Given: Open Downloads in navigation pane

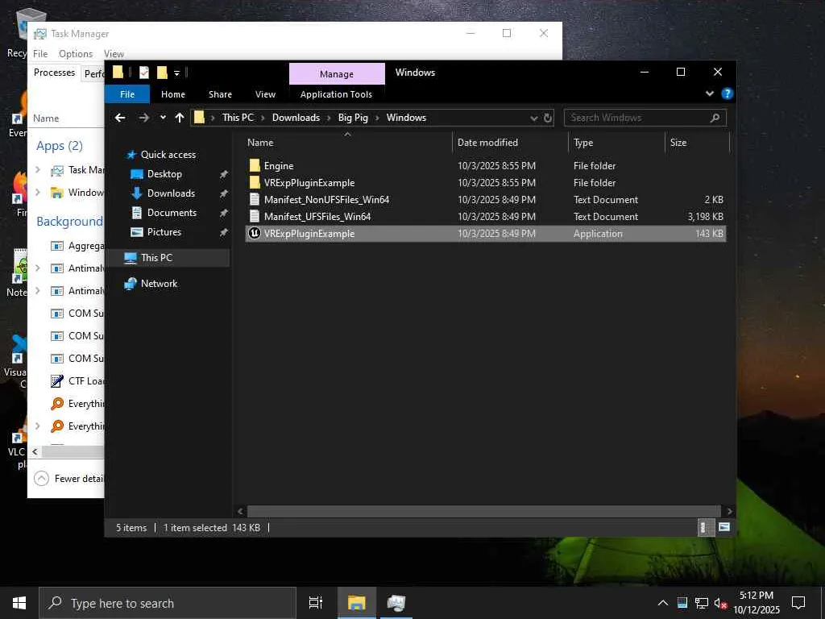Looking at the screenshot, I should tap(171, 193).
